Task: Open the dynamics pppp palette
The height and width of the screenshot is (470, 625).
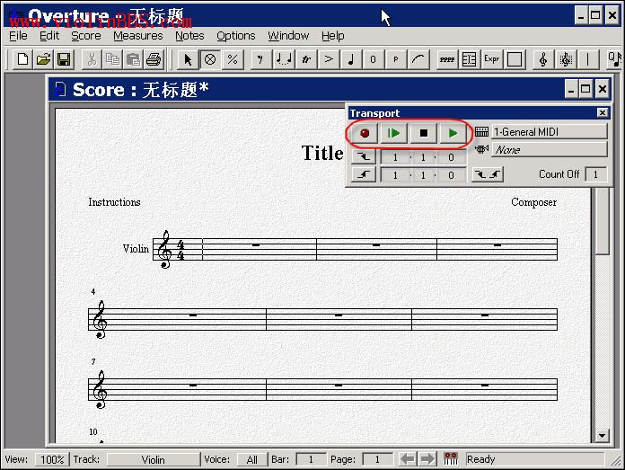Action: [x=447, y=60]
